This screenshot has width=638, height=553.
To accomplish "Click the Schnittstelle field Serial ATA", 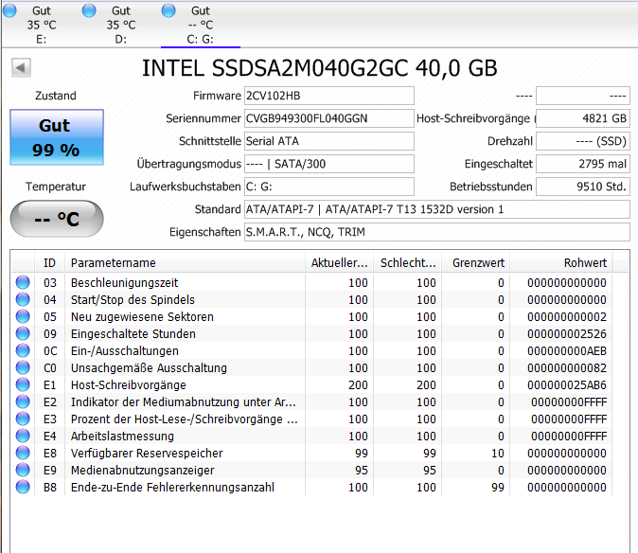I will pos(328,141).
